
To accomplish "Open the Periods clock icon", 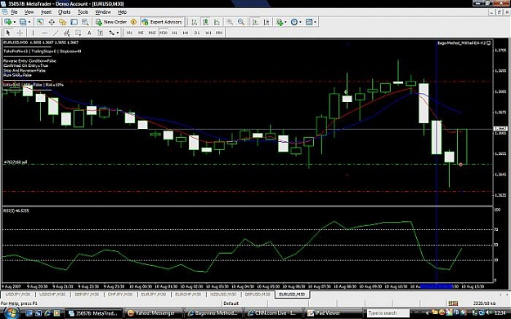I will coord(294,22).
